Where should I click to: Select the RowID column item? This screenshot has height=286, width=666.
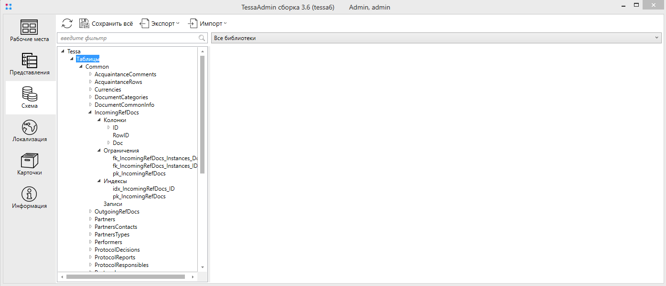(x=121, y=135)
